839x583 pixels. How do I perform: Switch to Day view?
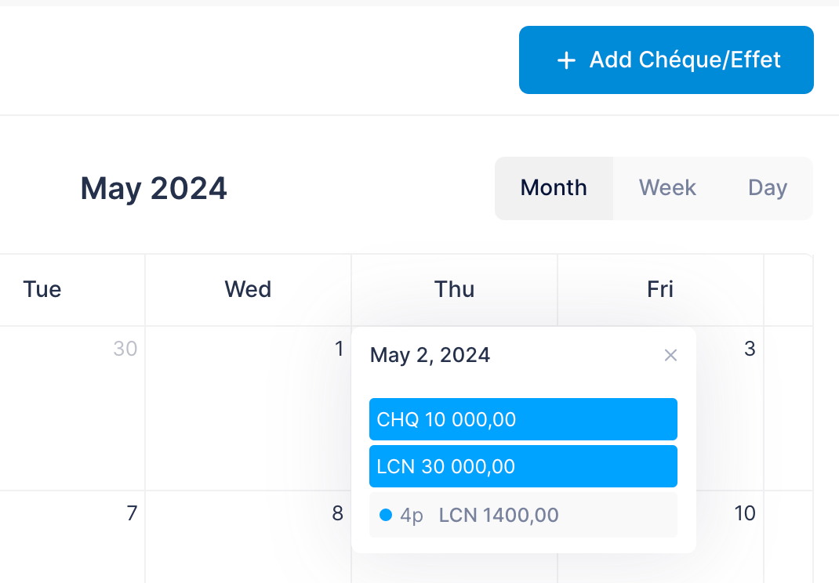point(767,188)
